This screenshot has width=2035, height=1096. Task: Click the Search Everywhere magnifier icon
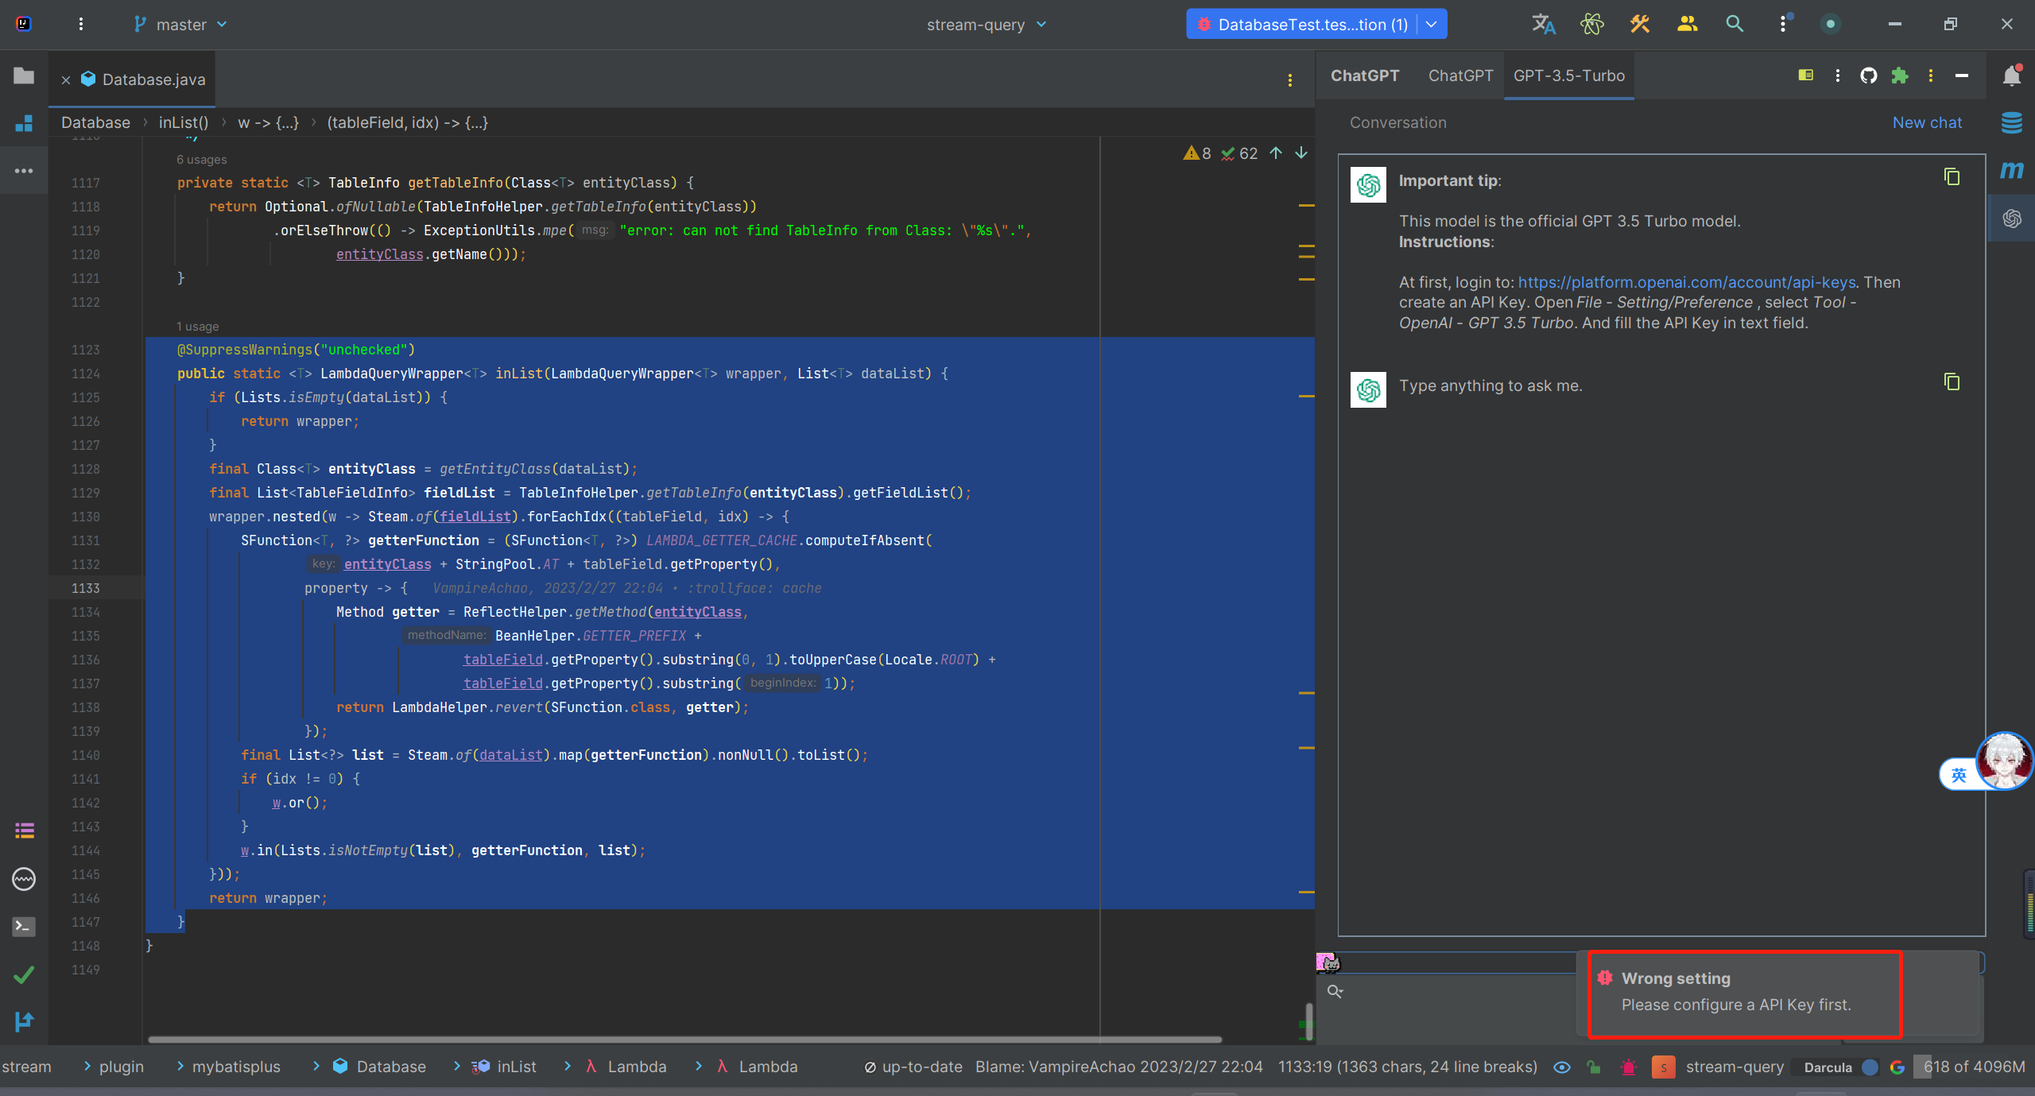tap(1735, 24)
